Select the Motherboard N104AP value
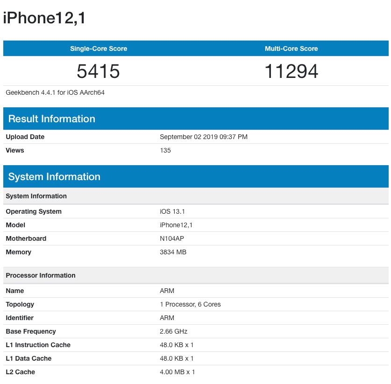The height and width of the screenshot is (384, 391). tap(172, 238)
